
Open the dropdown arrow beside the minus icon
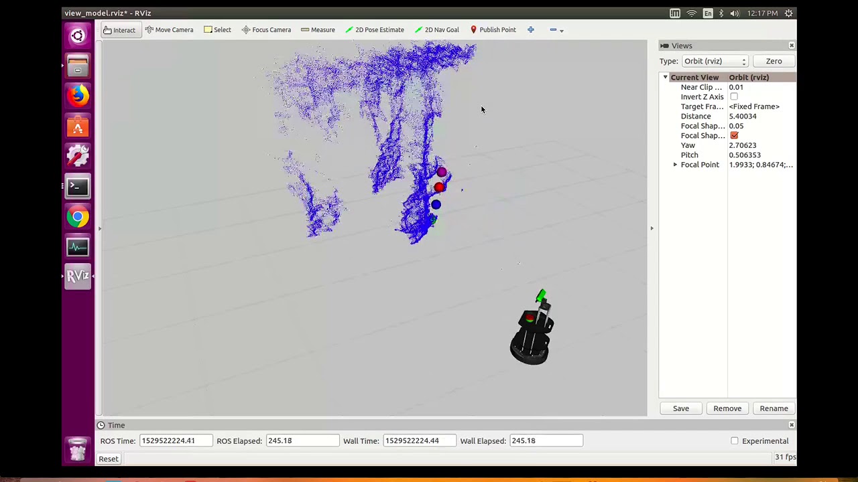pyautogui.click(x=562, y=30)
